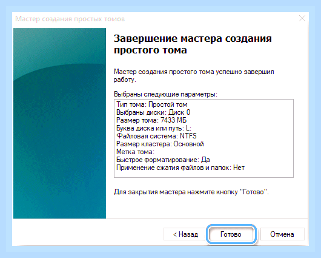Select the line 'Тип тома: Простой том'

click(151, 104)
